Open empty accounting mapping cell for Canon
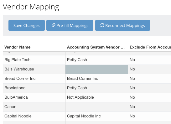This screenshot has height=124, width=171. click(97, 107)
